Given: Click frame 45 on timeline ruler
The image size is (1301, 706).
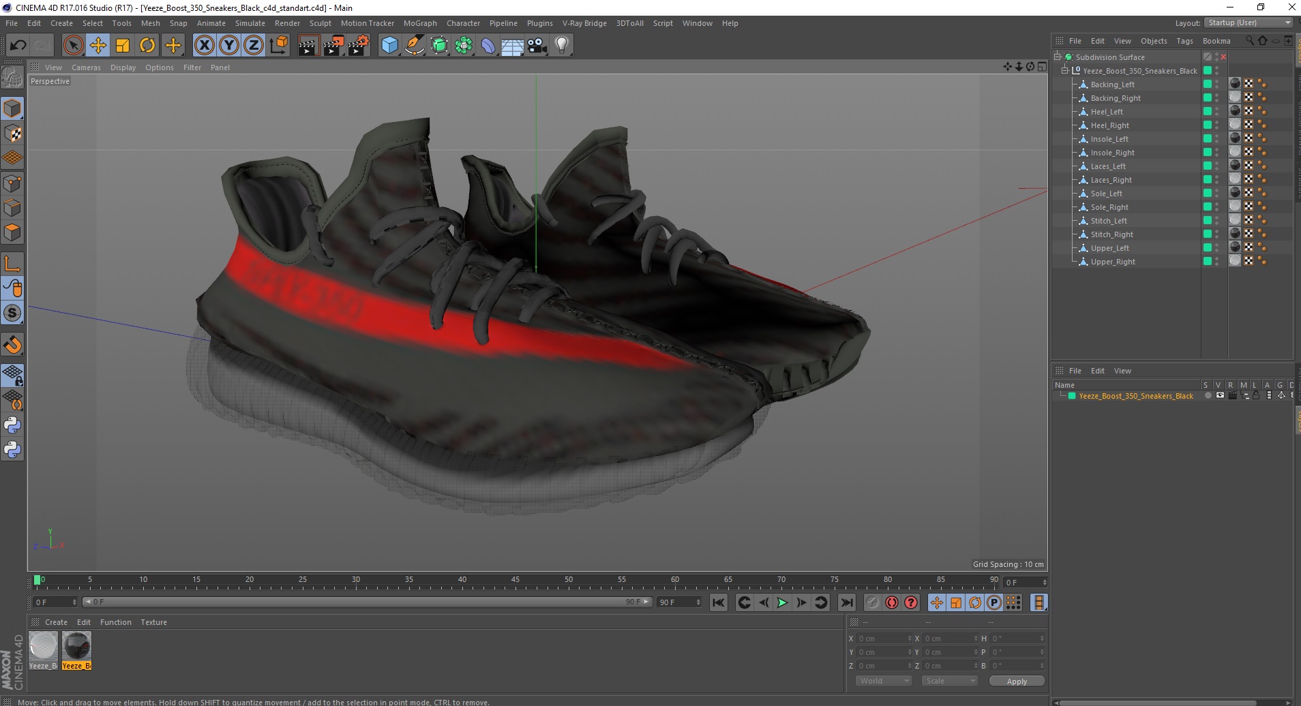Looking at the screenshot, I should (x=515, y=581).
